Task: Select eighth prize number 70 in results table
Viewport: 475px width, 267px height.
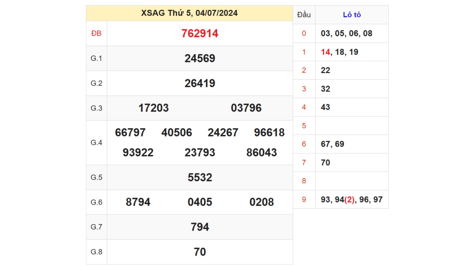Action: tap(200, 252)
